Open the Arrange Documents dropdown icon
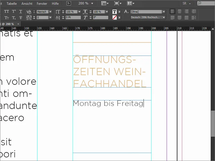 click(x=131, y=3)
